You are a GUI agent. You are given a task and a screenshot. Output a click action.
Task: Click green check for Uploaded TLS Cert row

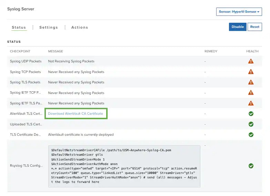[x=251, y=124]
